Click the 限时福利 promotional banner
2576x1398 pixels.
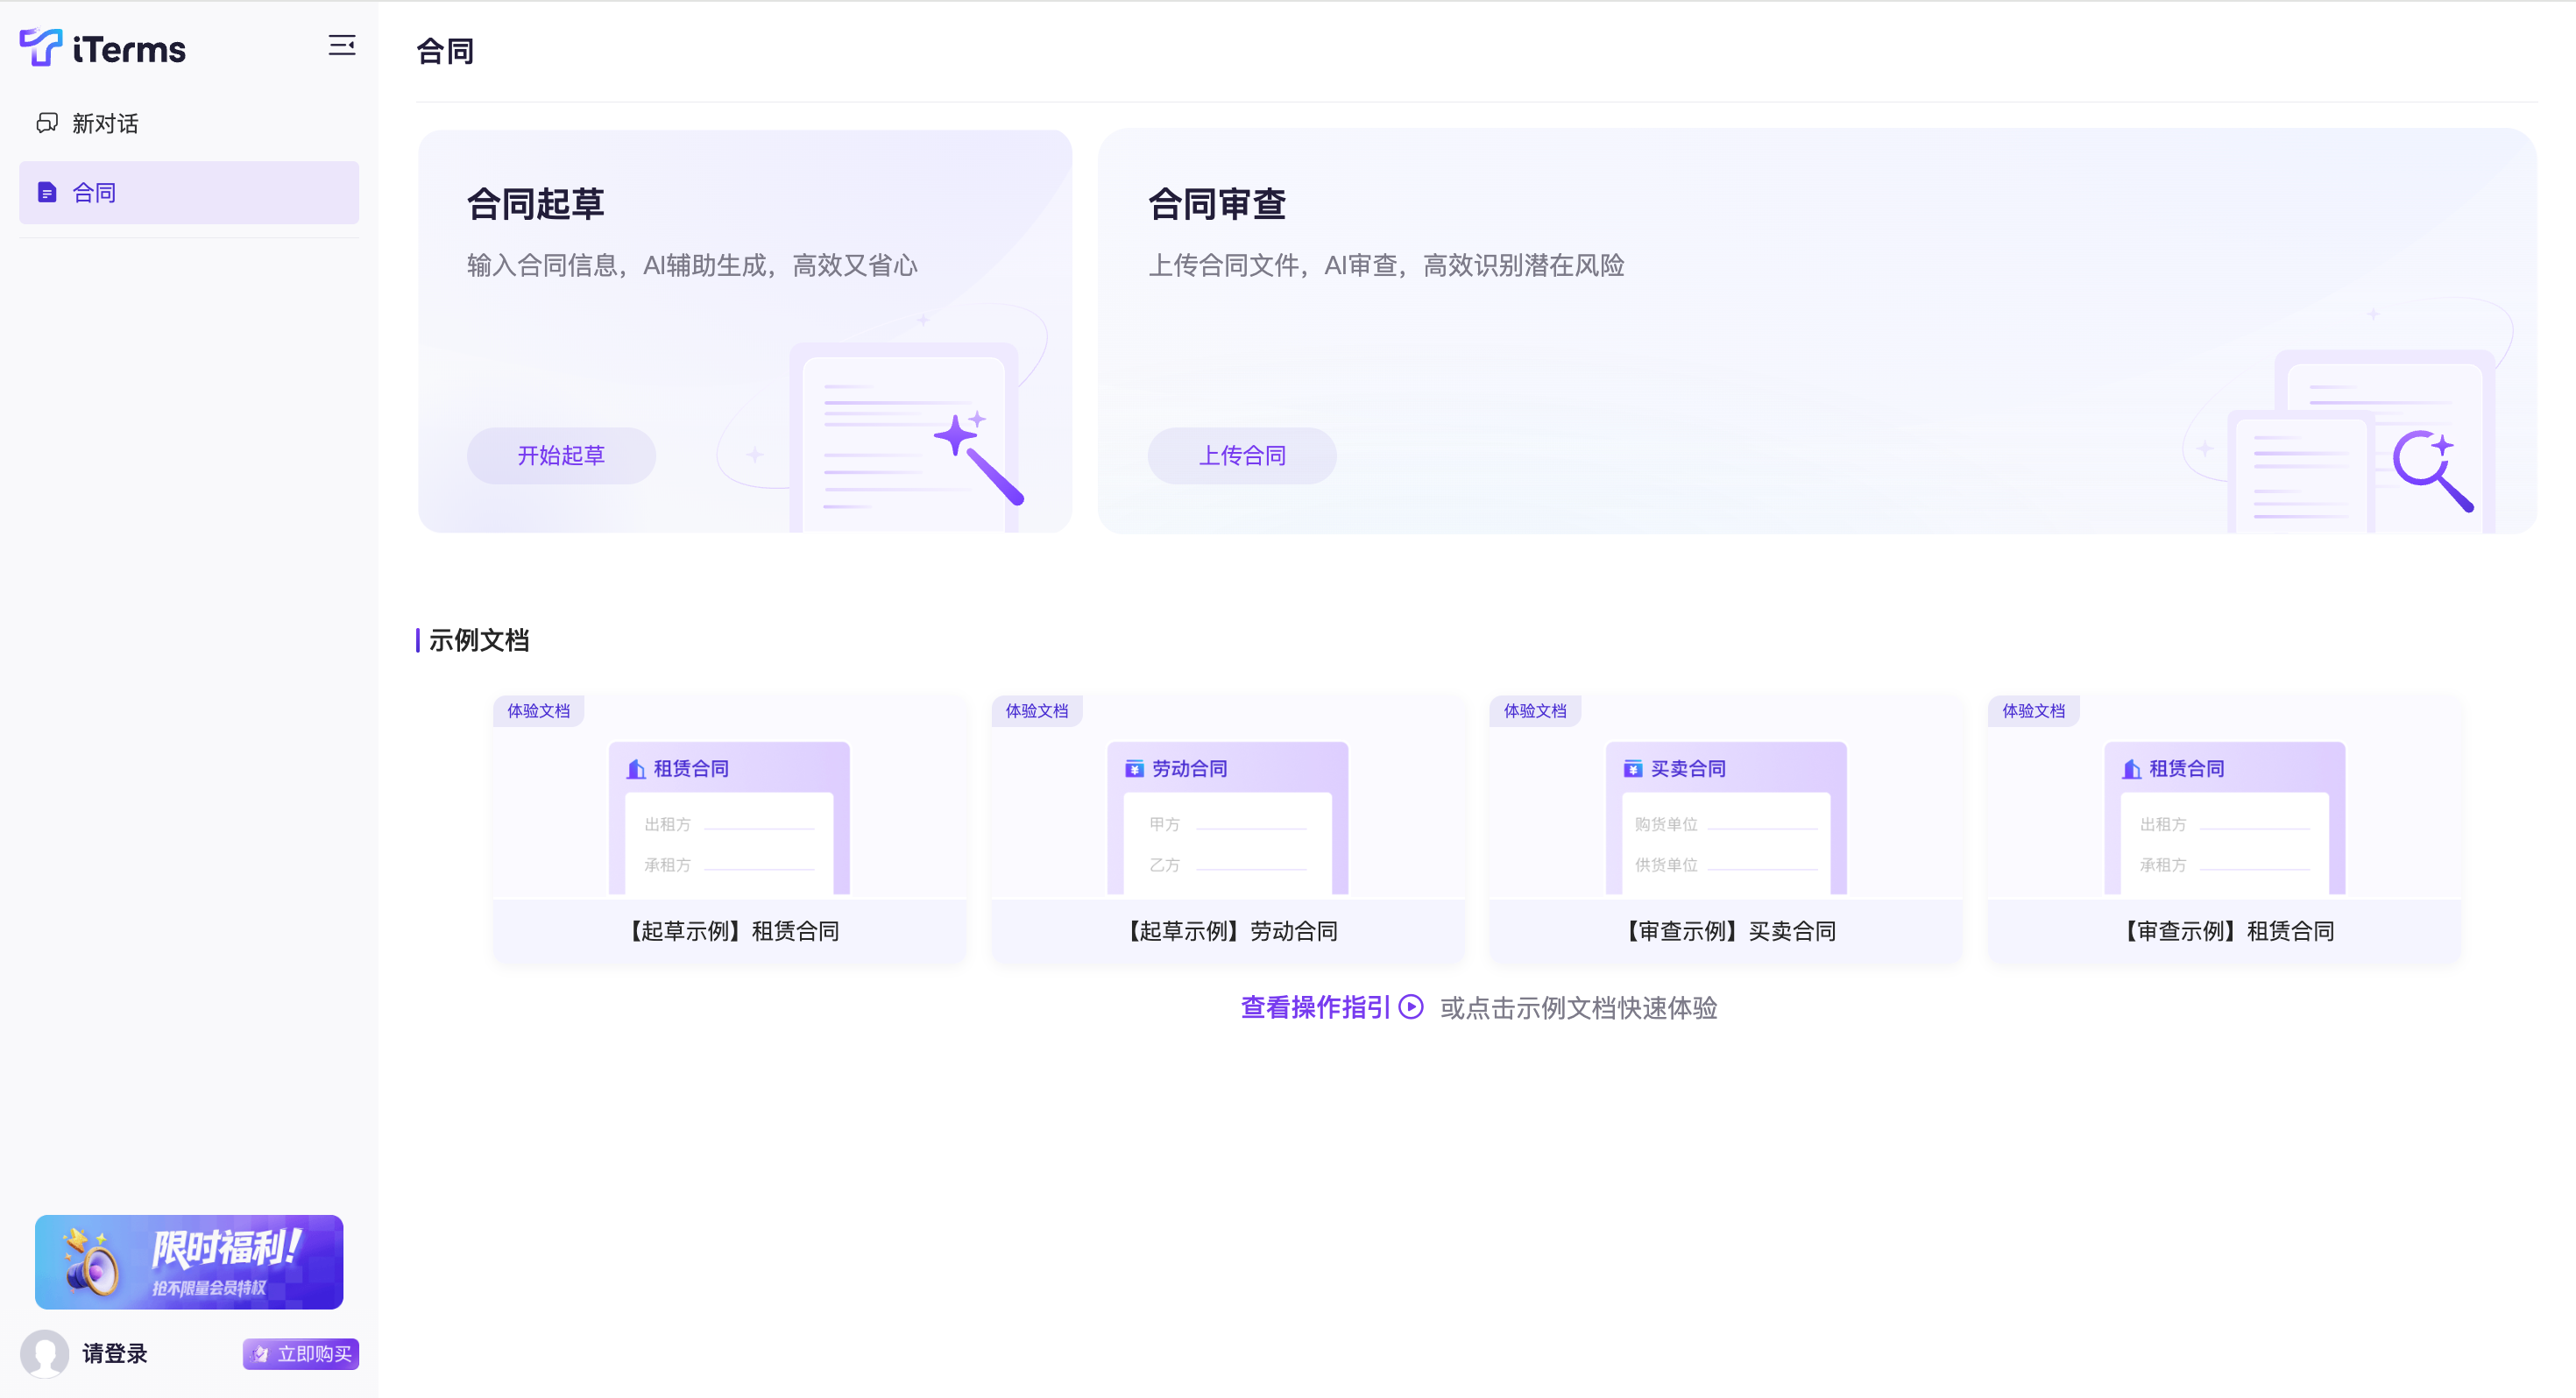coord(189,1261)
